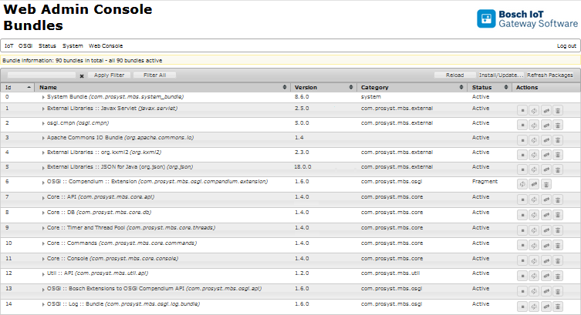
Task: Expand the System Bundle row details
Action: (43, 97)
